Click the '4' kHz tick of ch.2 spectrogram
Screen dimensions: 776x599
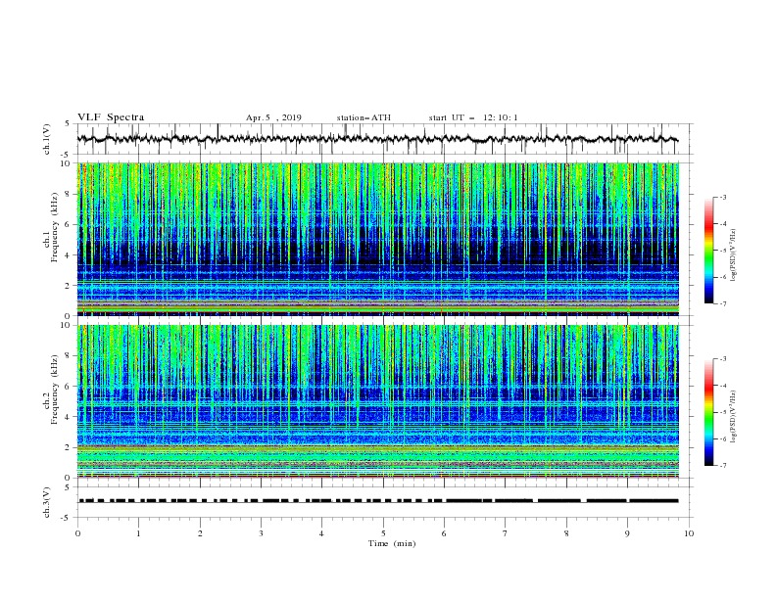[70, 417]
